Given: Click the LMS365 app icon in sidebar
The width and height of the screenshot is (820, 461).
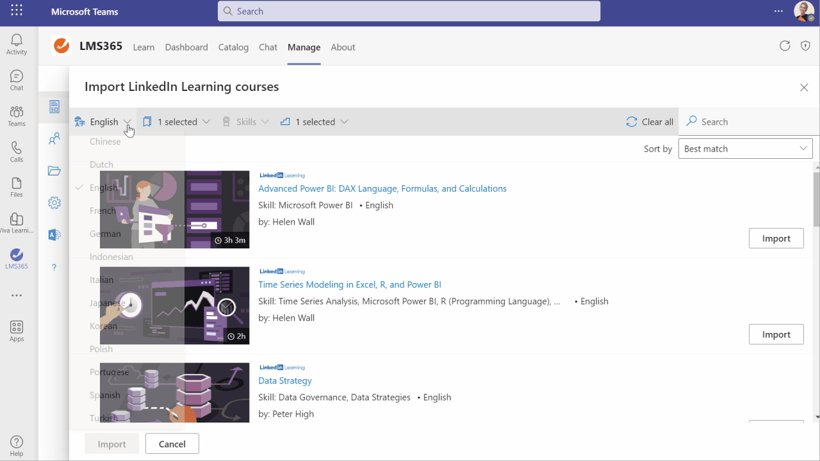Looking at the screenshot, I should pyautogui.click(x=17, y=259).
